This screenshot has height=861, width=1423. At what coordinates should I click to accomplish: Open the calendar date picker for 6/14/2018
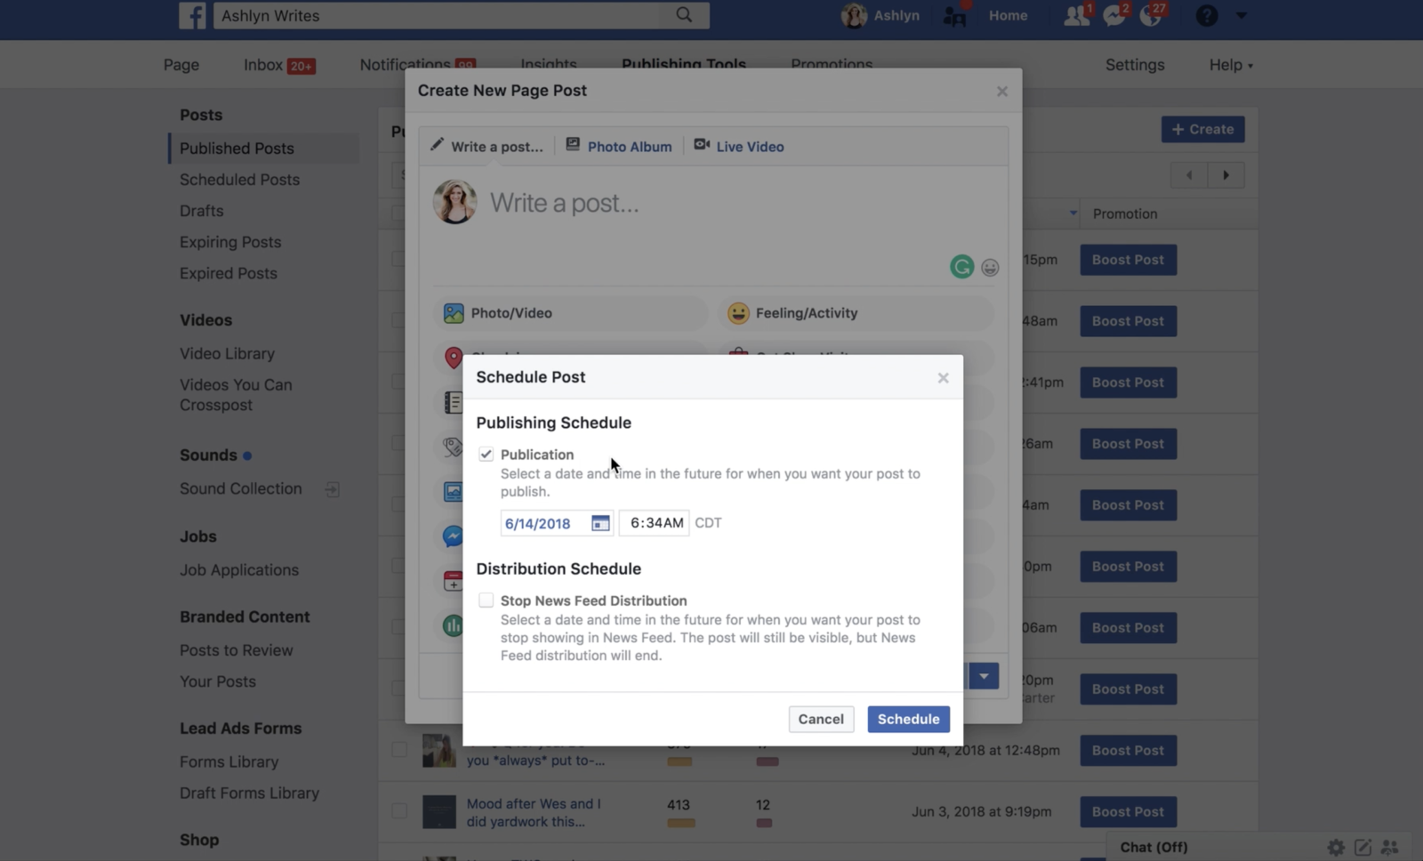pyautogui.click(x=600, y=523)
